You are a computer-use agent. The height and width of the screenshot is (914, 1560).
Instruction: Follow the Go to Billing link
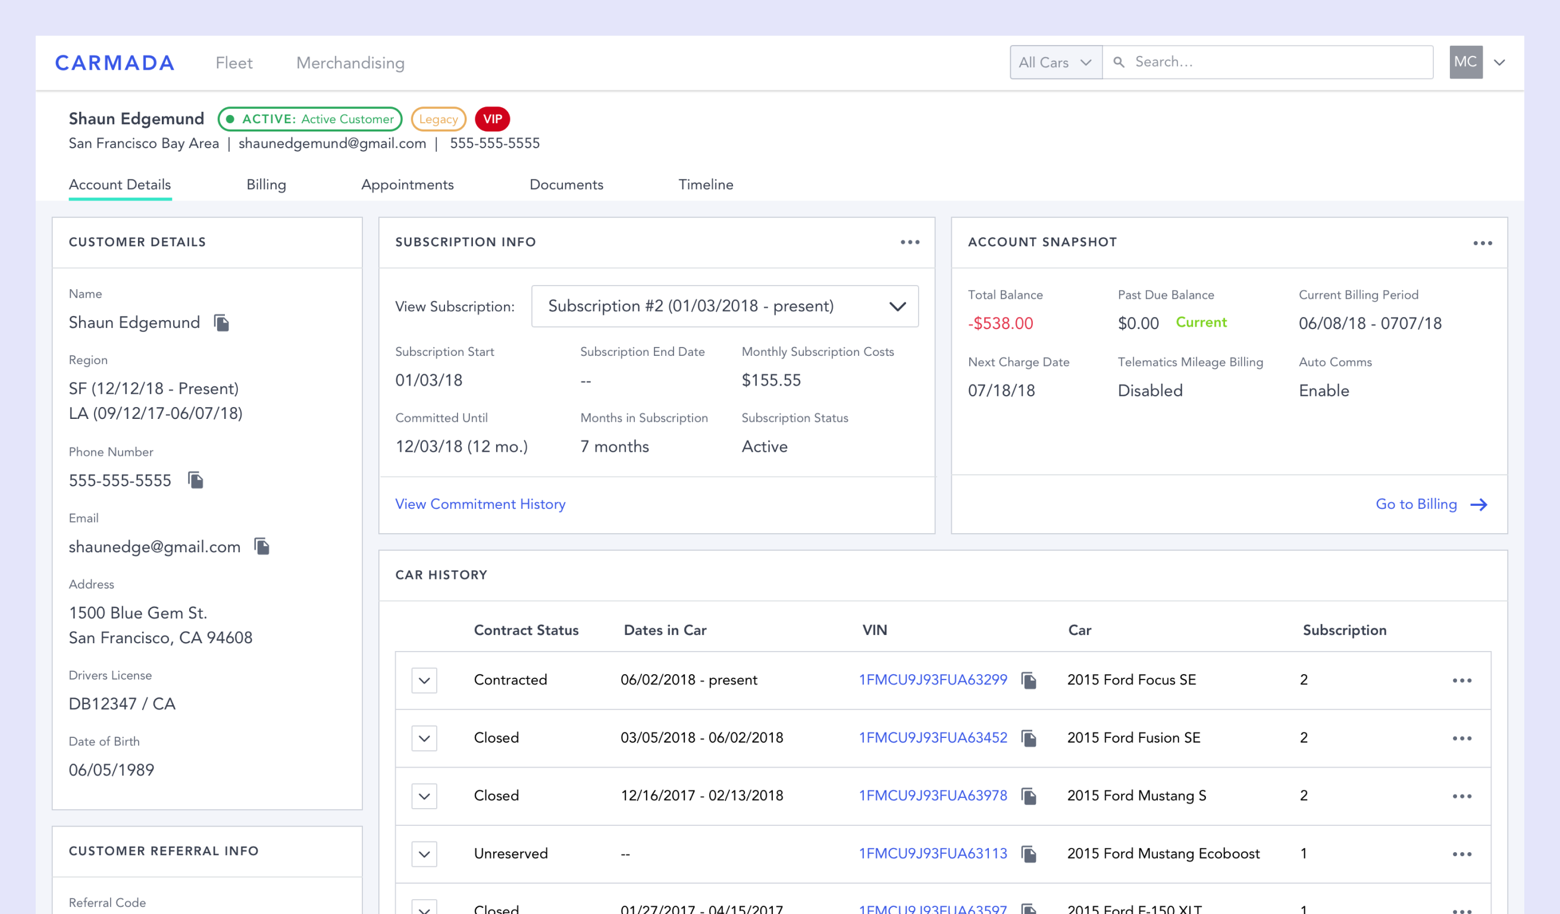tap(1430, 504)
